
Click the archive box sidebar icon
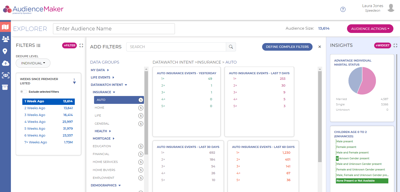point(5,87)
